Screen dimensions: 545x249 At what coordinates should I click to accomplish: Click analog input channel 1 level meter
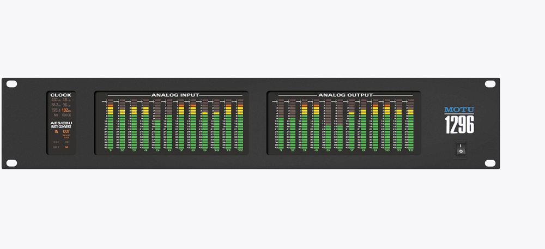(111, 124)
